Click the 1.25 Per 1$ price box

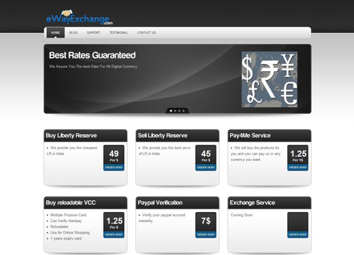click(x=298, y=155)
